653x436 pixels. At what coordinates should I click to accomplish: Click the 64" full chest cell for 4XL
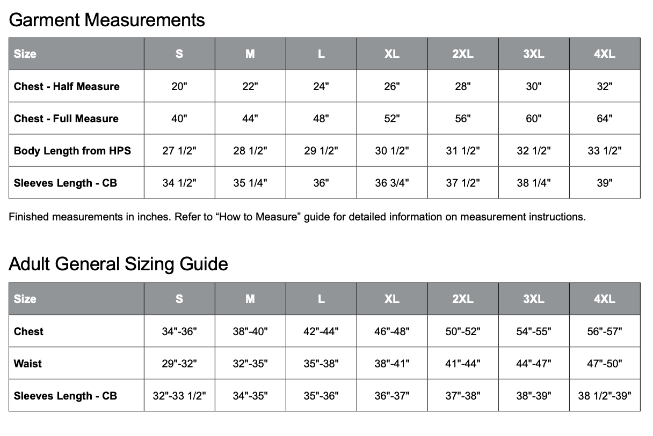[x=605, y=119]
